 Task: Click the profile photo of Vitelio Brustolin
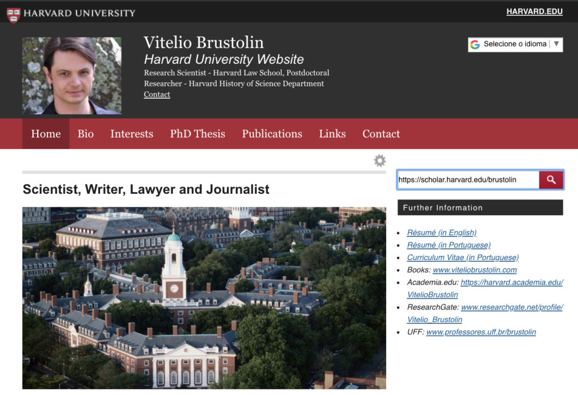(72, 76)
